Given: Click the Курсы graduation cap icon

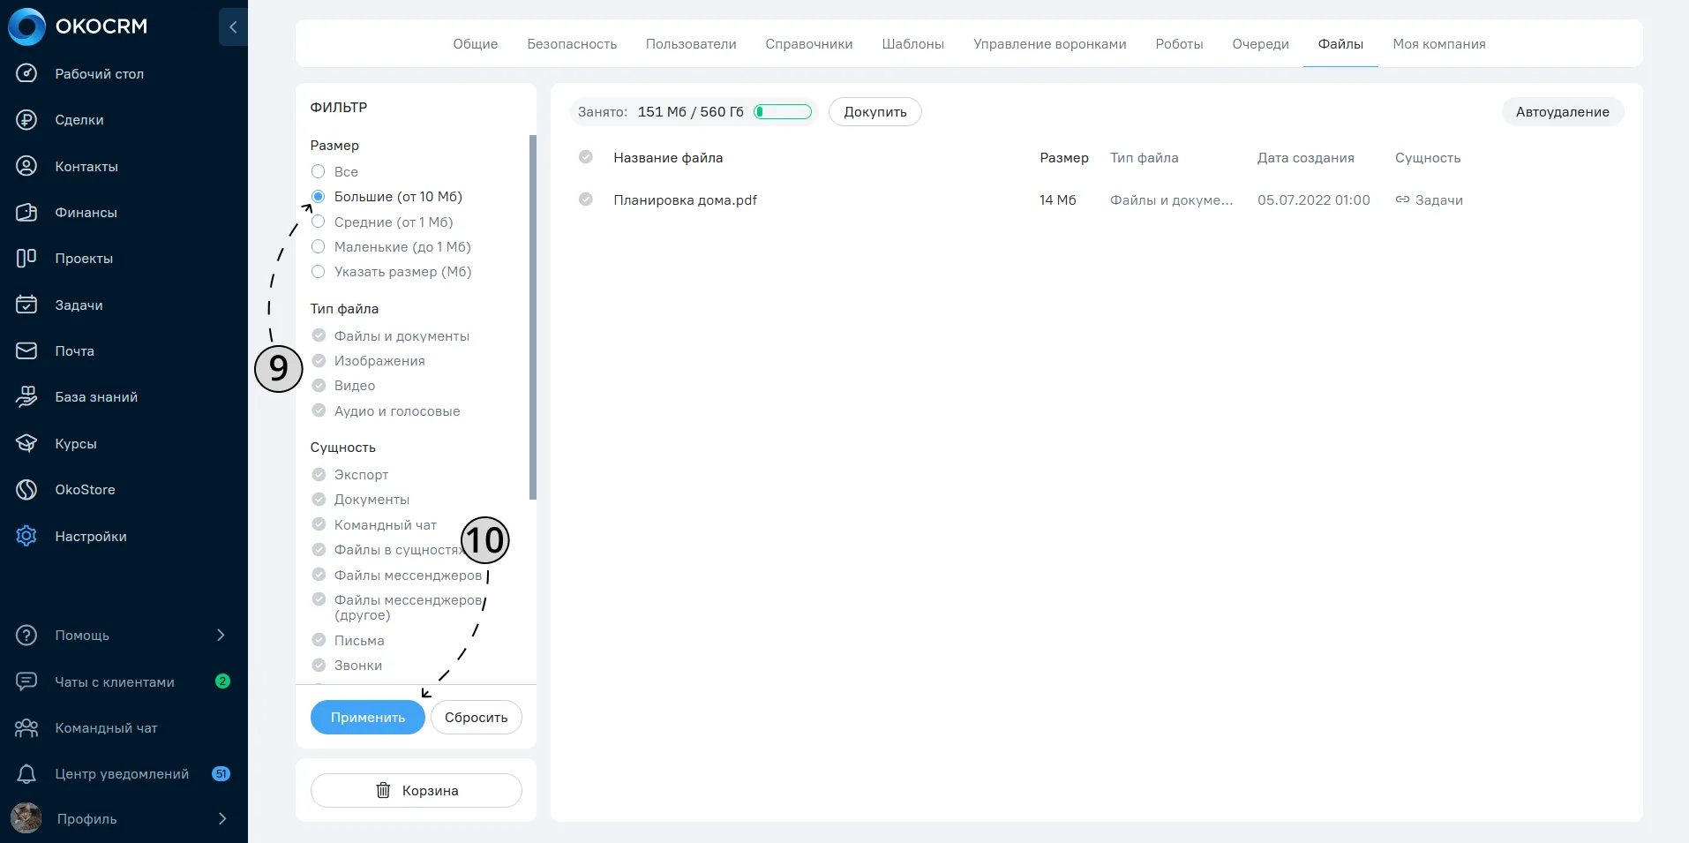Looking at the screenshot, I should click(x=26, y=443).
